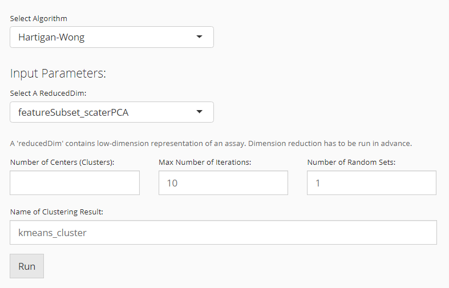
Task: Click the 'Input Parameters:' heading
Action: (58, 74)
